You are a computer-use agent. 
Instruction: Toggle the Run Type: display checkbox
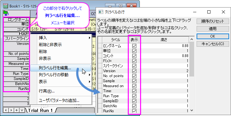pyautogui.click(x=134, y=96)
